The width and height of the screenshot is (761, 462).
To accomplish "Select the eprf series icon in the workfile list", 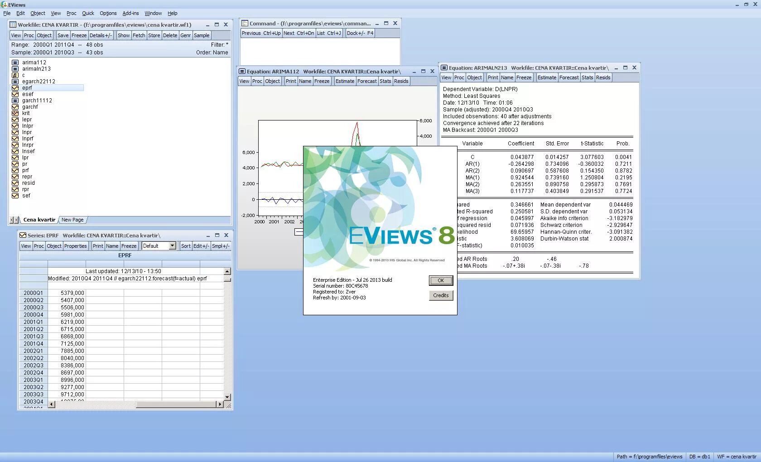I will tap(15, 87).
